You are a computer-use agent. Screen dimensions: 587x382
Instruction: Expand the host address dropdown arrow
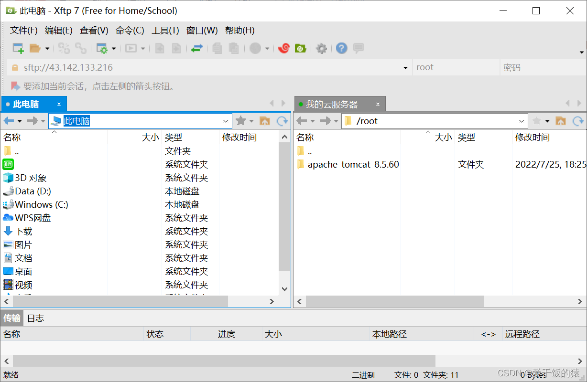click(x=406, y=68)
